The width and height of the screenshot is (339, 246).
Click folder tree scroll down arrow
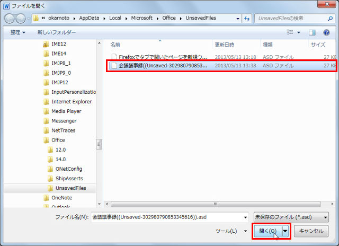click(x=99, y=204)
